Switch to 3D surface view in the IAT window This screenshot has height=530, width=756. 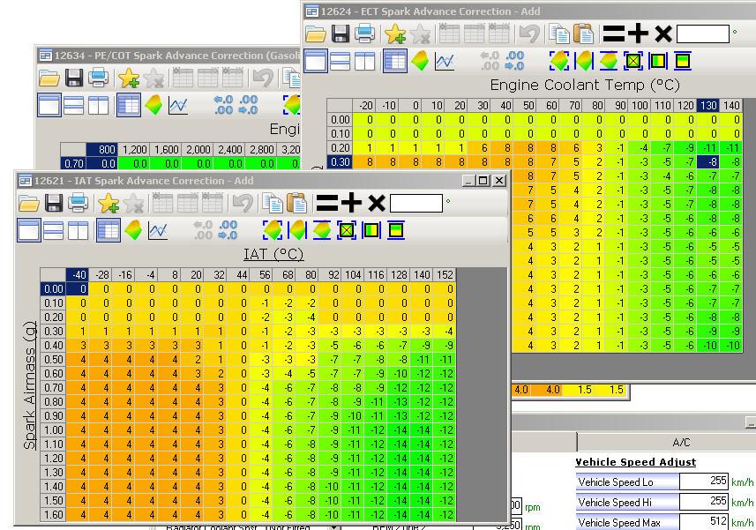coord(133,231)
